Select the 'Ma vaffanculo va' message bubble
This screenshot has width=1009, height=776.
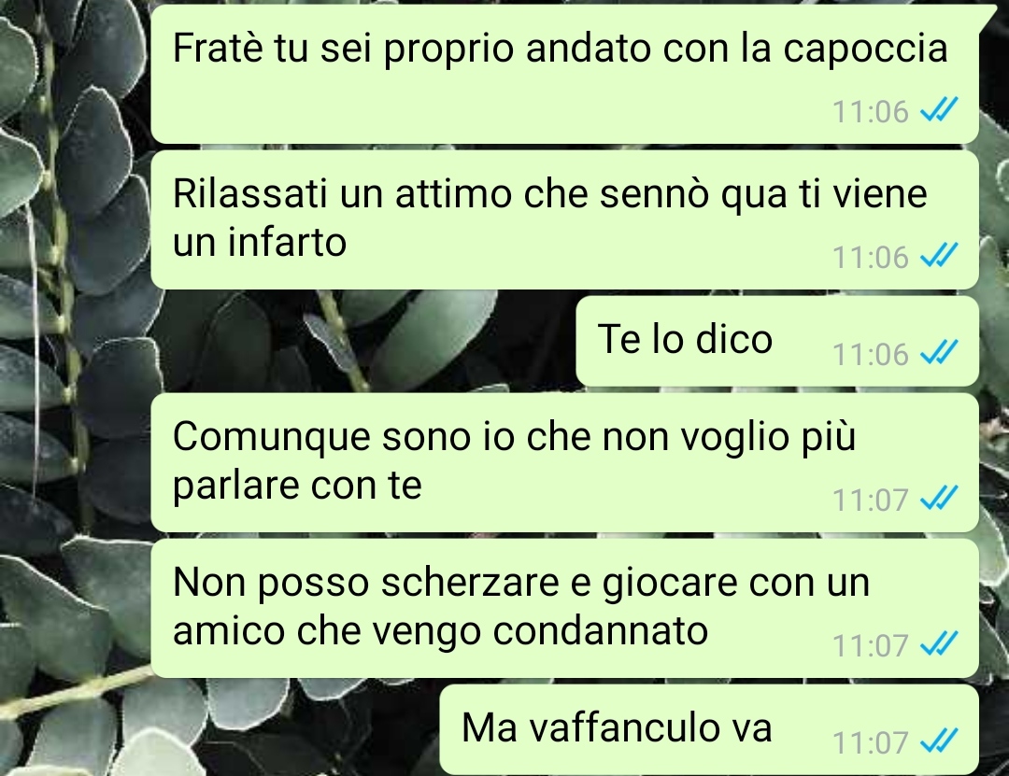coord(709,729)
